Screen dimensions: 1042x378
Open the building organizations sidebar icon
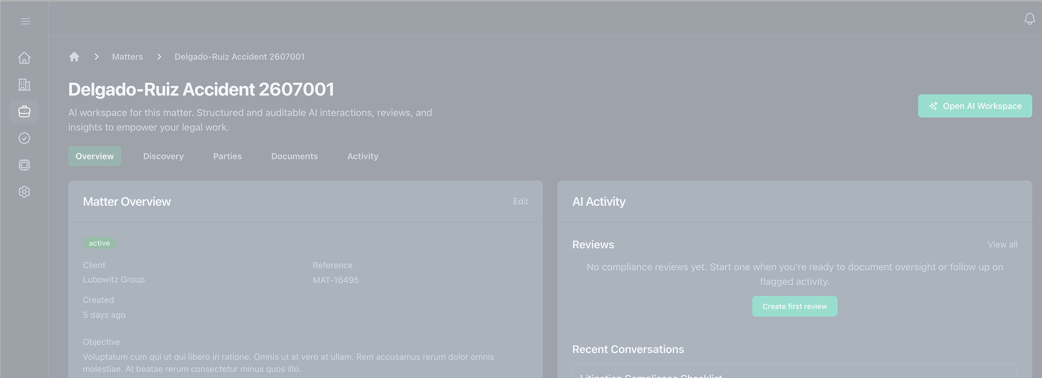[24, 85]
